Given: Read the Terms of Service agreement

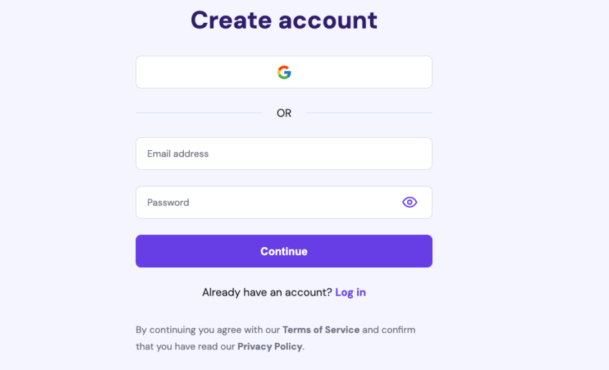Looking at the screenshot, I should pos(321,330).
